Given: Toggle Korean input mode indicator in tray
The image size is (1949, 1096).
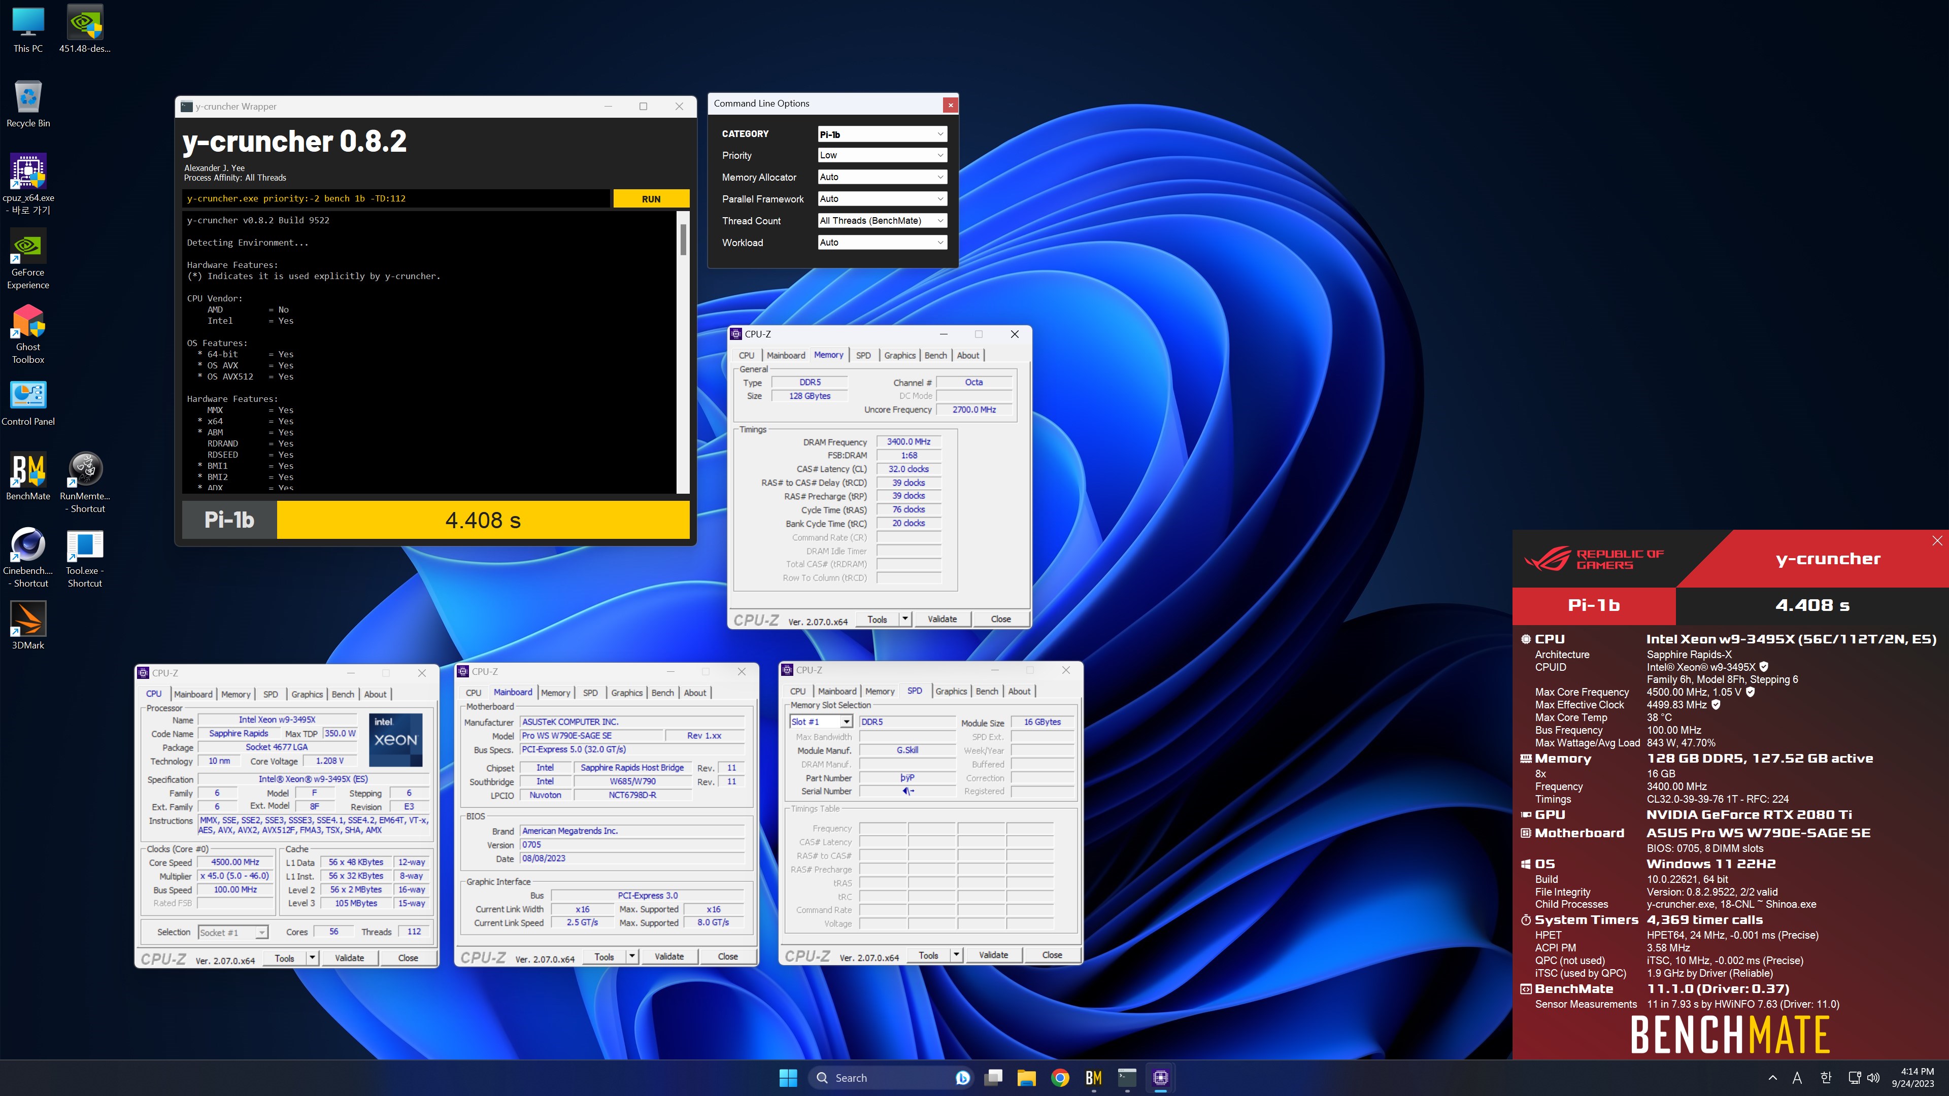Looking at the screenshot, I should [1826, 1078].
